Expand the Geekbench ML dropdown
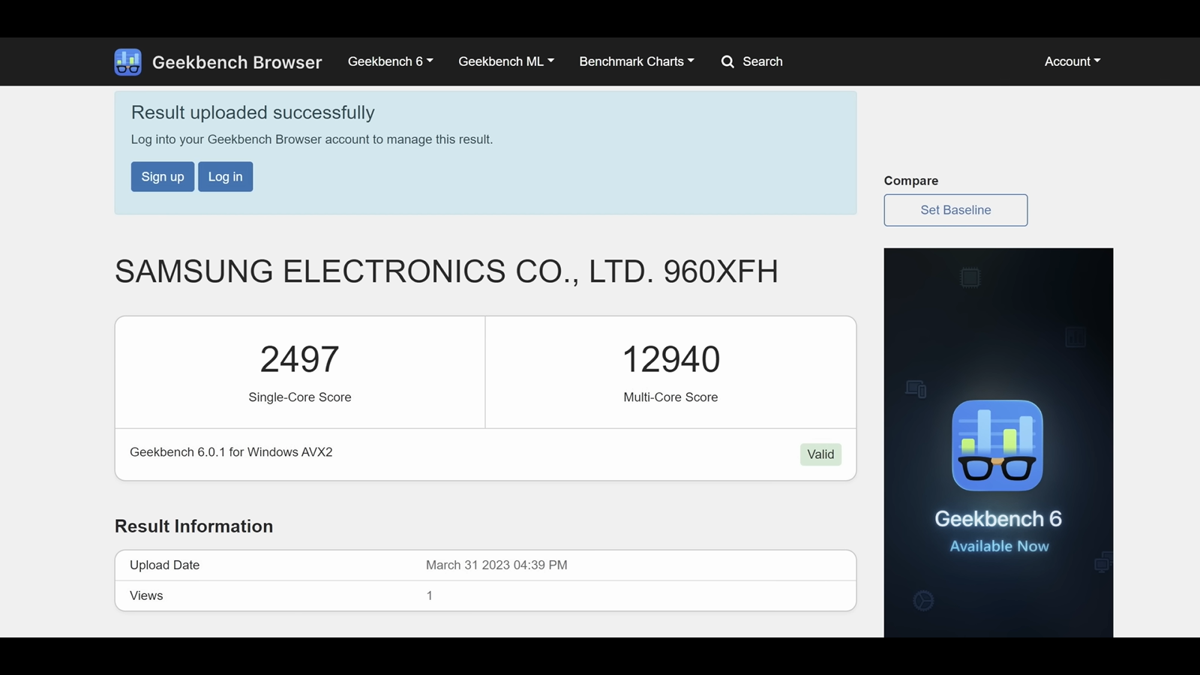This screenshot has width=1200, height=675. tap(505, 61)
